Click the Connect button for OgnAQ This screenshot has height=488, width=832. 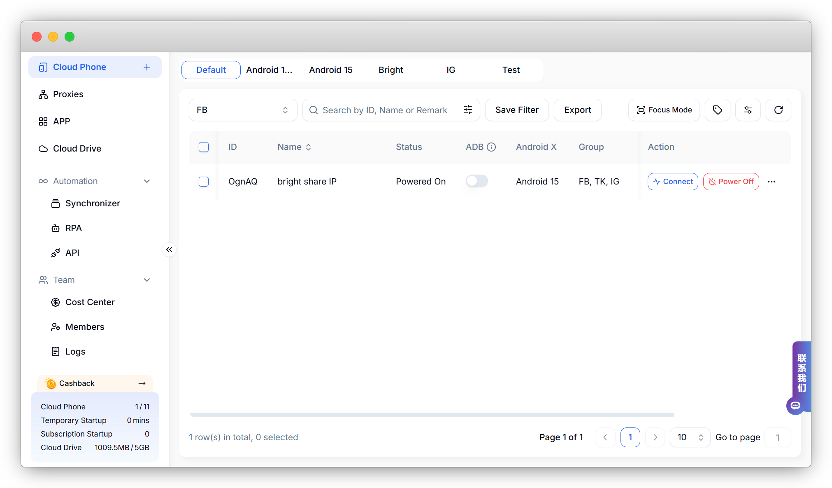673,182
